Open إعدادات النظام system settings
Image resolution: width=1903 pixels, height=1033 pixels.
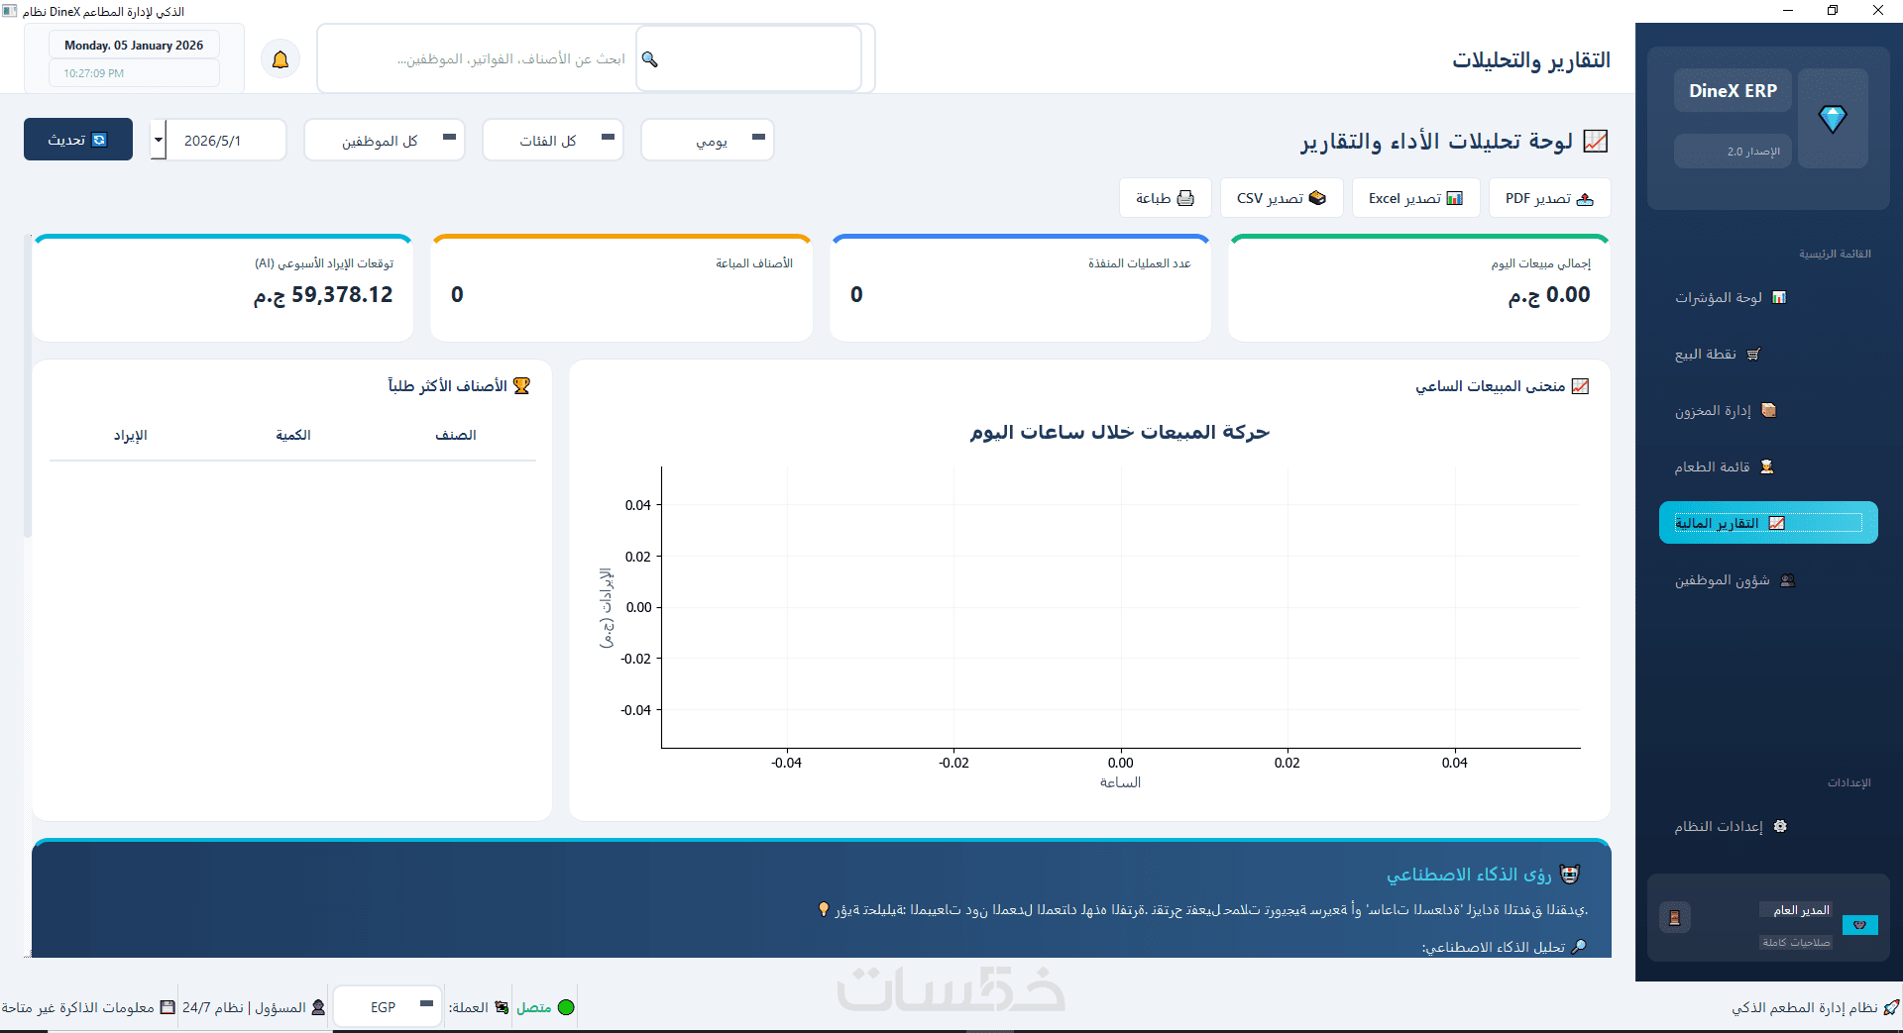1768,826
